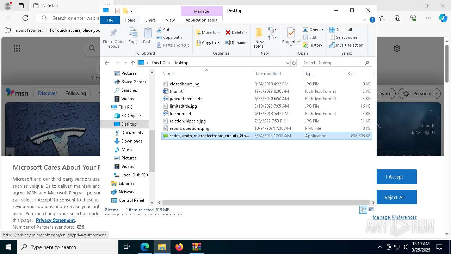Select Downloads in navigation pane
This screenshot has width=451, height=254.
(x=132, y=141)
